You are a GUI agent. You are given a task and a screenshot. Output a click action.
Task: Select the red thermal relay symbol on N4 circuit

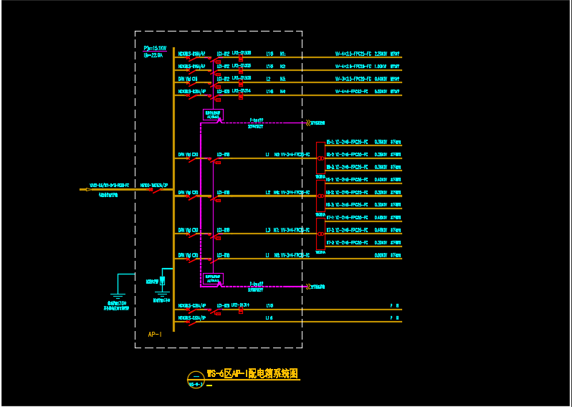tap(241, 95)
